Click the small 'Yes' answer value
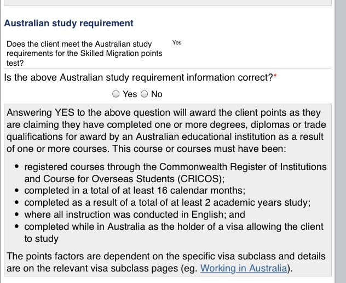 177,42
